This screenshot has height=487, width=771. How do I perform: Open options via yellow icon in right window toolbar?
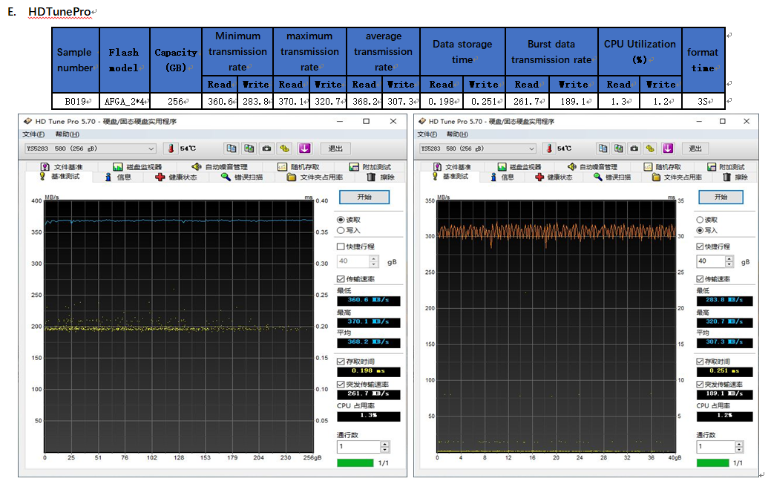650,148
